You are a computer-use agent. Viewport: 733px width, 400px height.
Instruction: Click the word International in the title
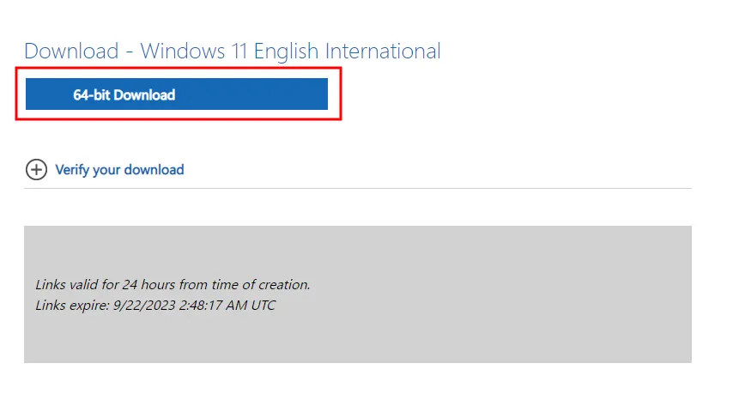coord(383,51)
